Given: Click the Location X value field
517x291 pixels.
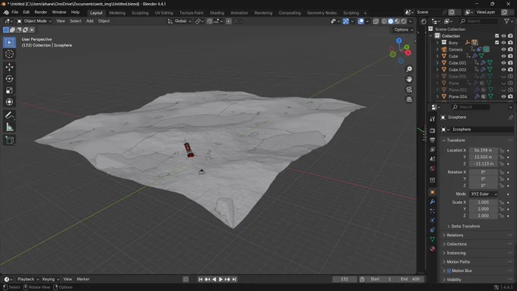Looking at the screenshot, I should (x=484, y=150).
